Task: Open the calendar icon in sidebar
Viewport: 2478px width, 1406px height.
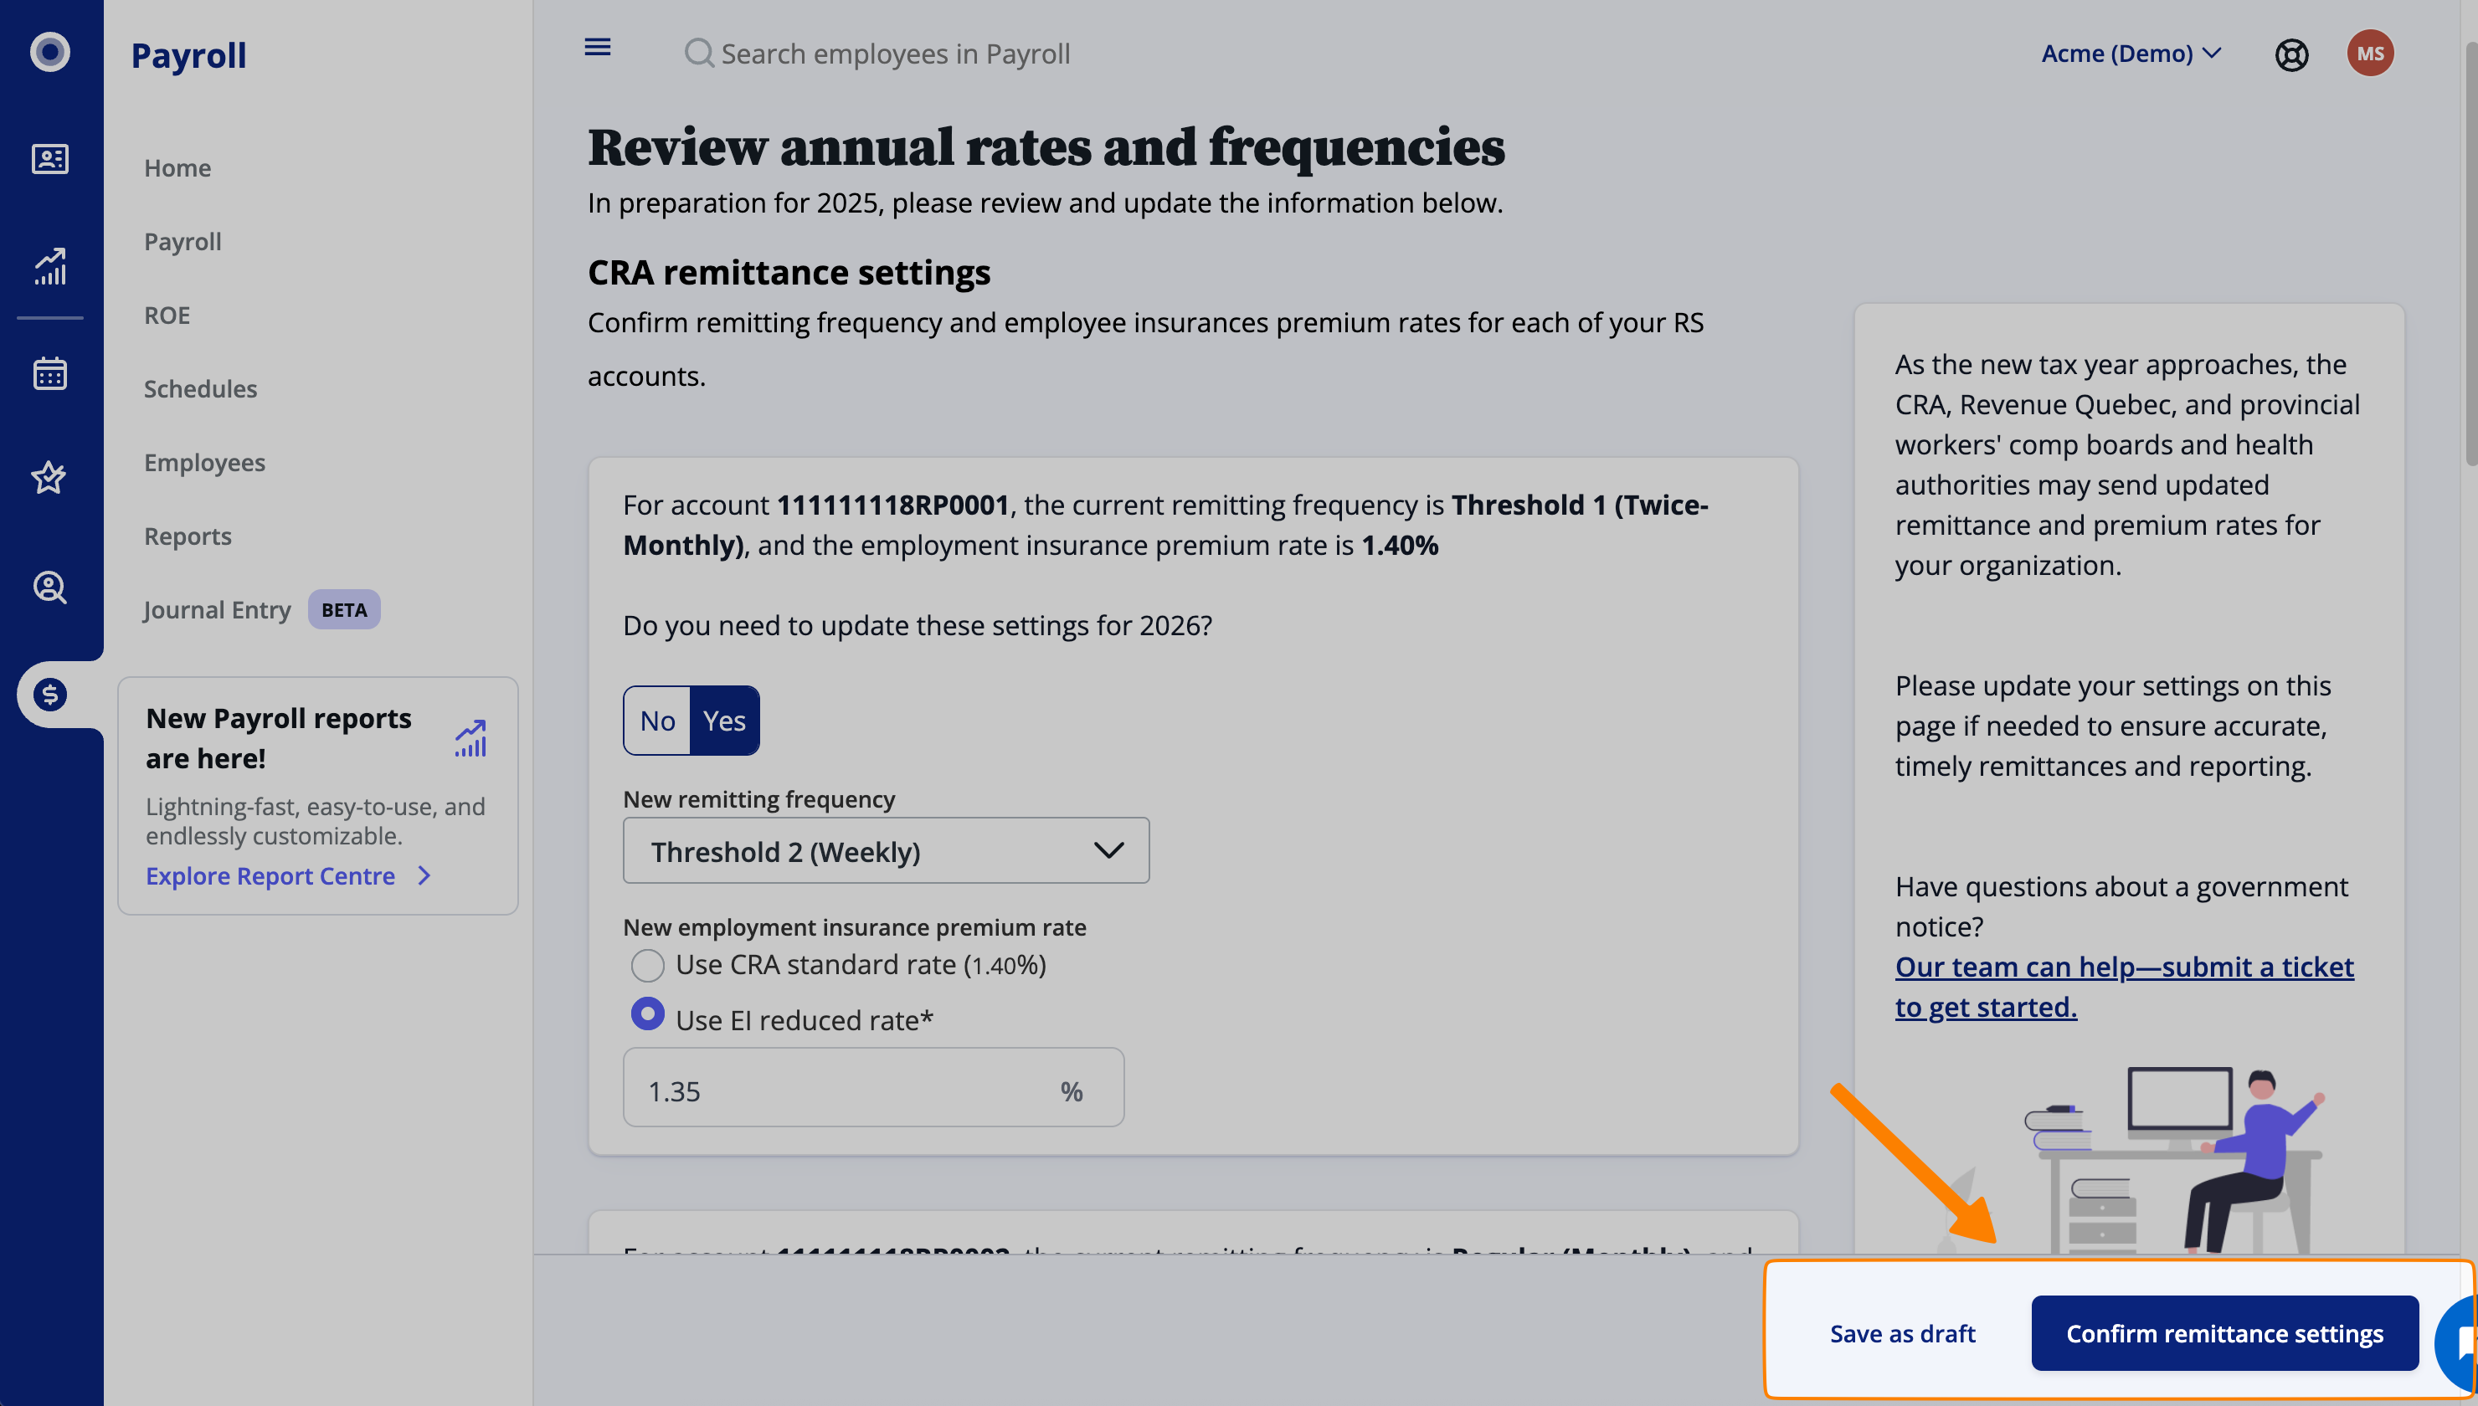Action: click(50, 374)
